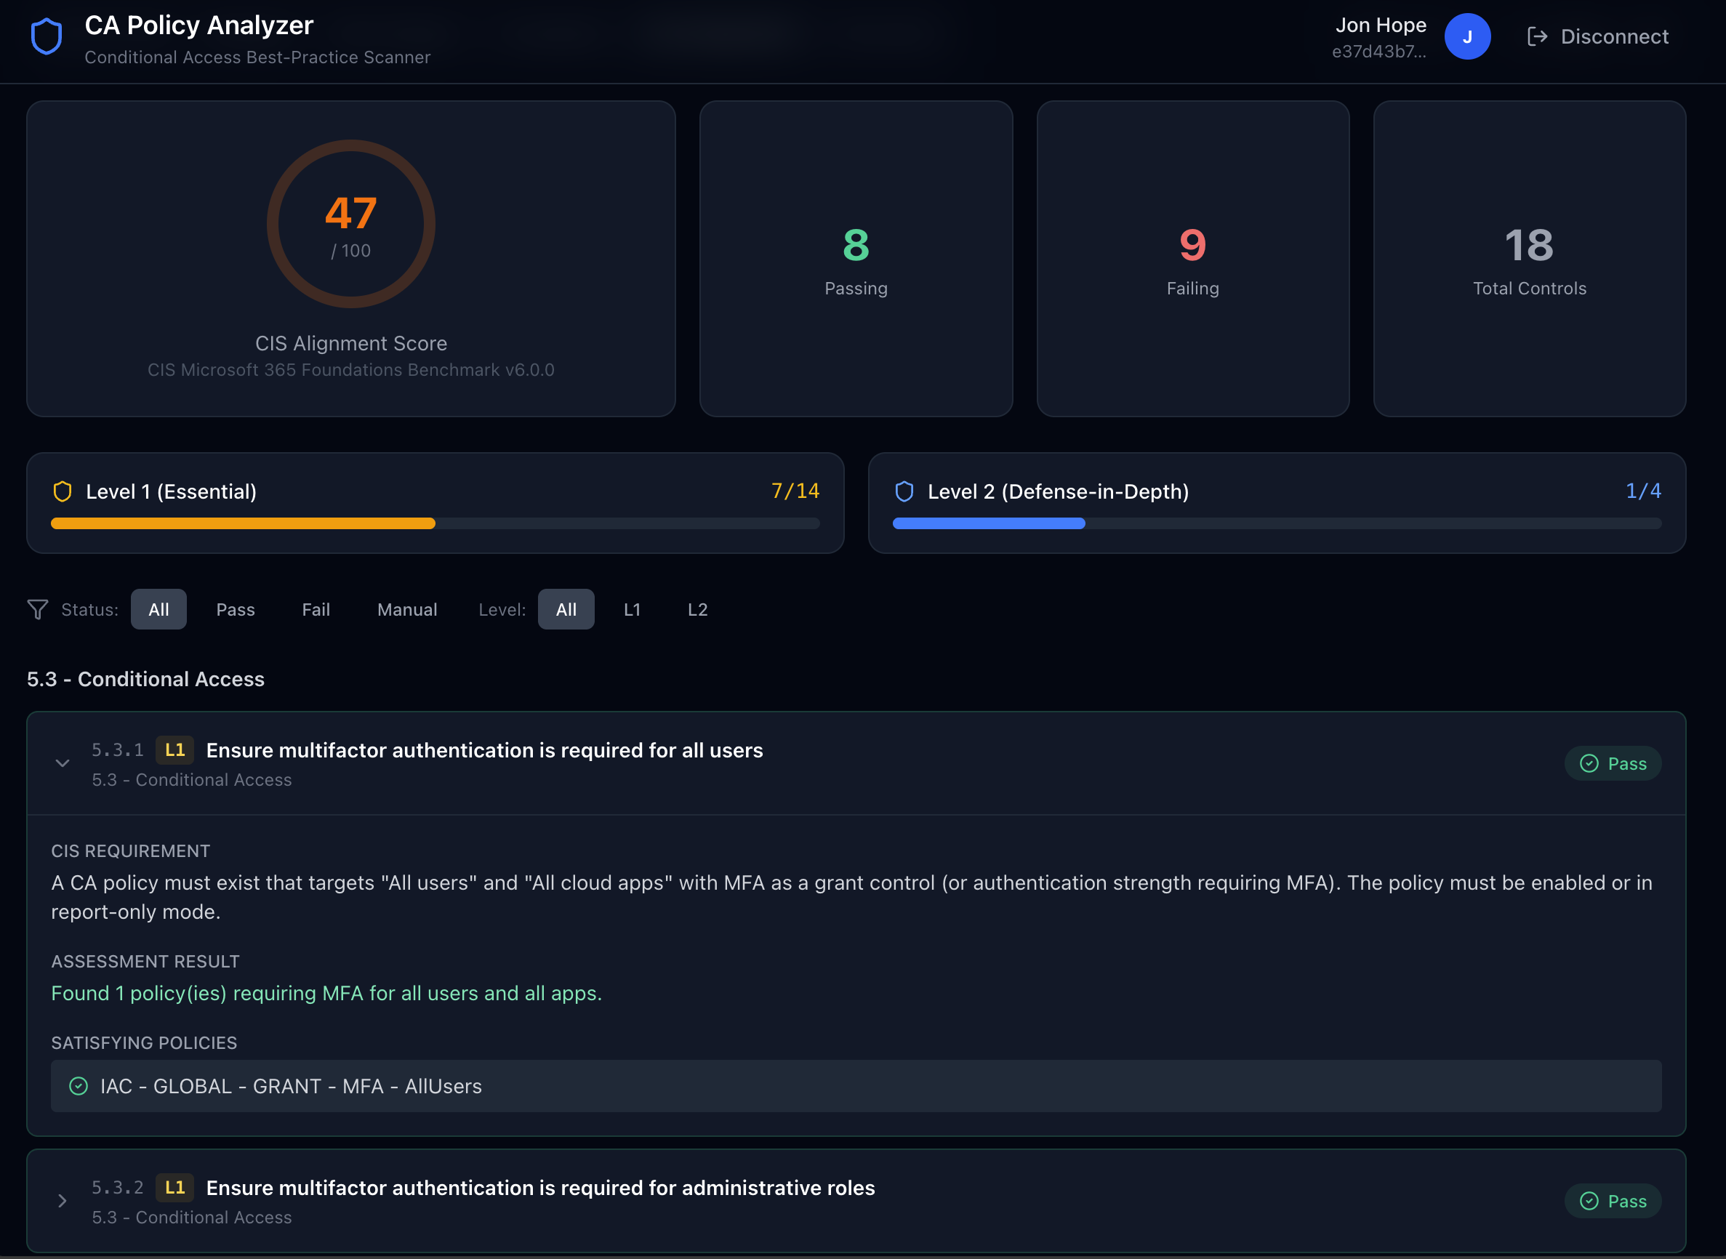Open the 5.3.2 control title row
1726x1259 pixels.
tap(856, 1201)
